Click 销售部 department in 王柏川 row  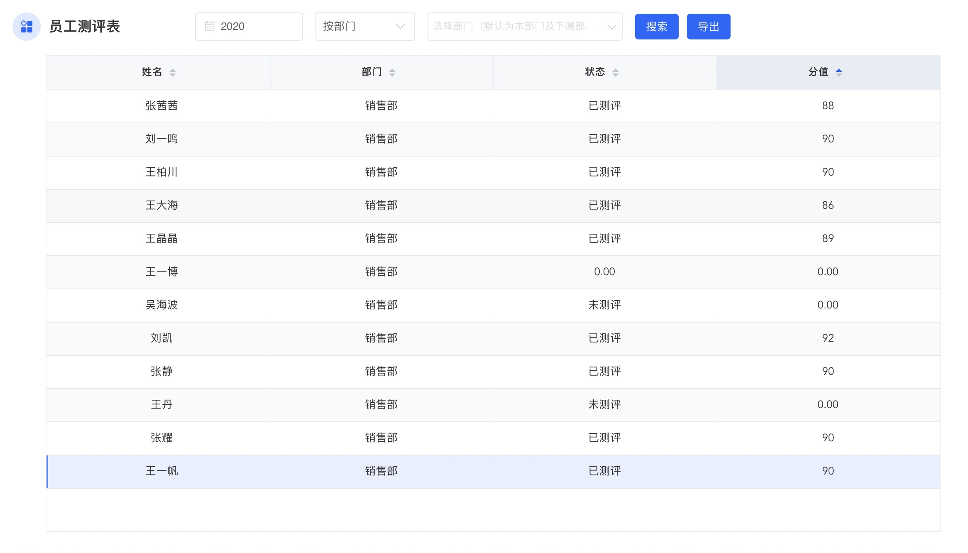(x=381, y=172)
